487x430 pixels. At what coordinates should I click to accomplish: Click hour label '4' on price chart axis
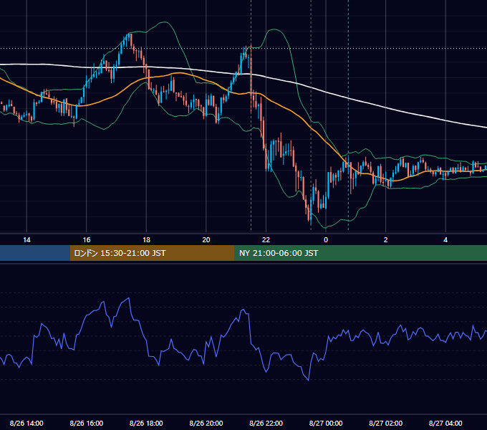click(x=445, y=240)
